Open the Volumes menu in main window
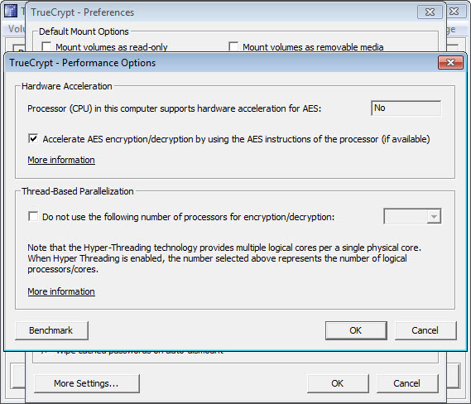Image resolution: width=471 pixels, height=404 pixels. (16, 29)
